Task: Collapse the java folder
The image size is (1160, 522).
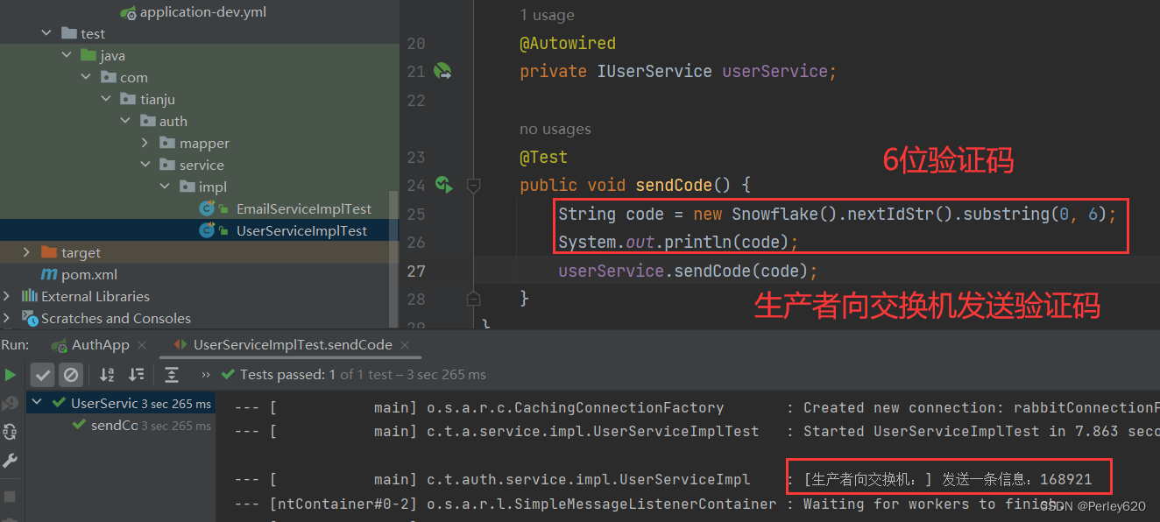Action: [67, 56]
